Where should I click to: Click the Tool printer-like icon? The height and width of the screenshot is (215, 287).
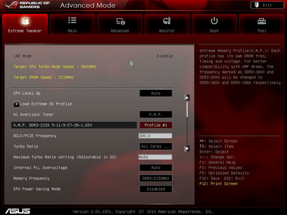coord(262,21)
